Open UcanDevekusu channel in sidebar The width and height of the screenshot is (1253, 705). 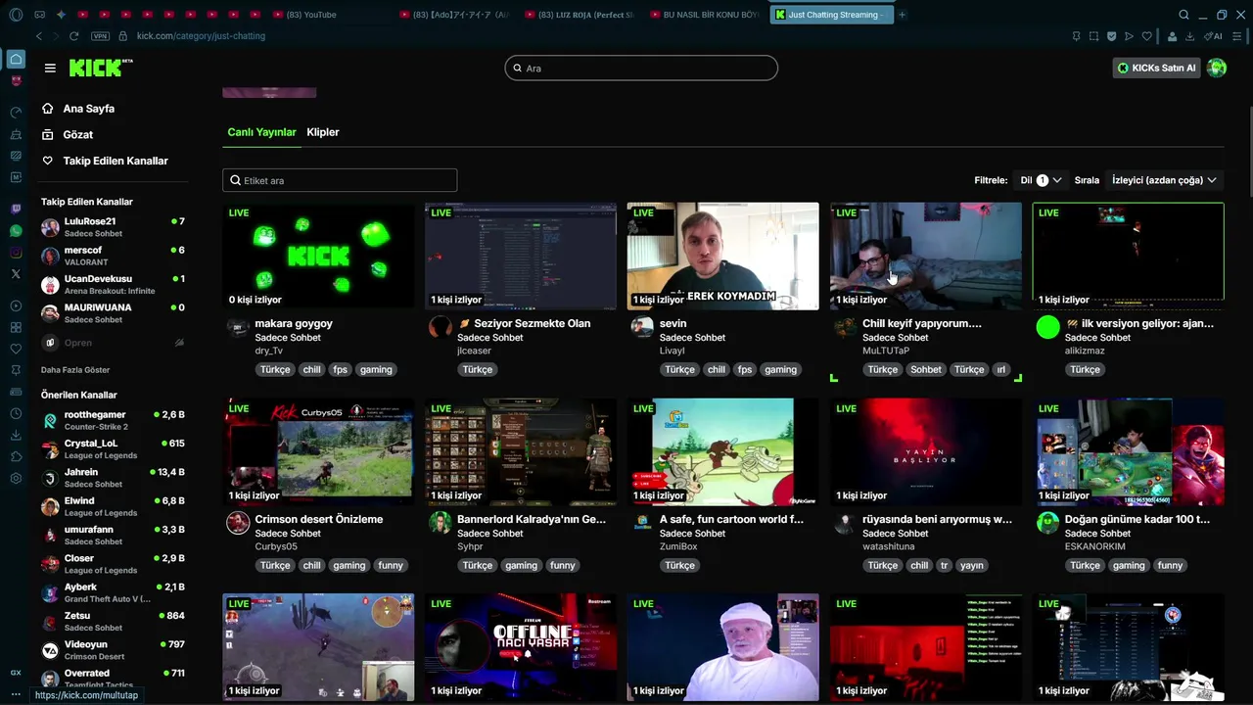point(113,284)
